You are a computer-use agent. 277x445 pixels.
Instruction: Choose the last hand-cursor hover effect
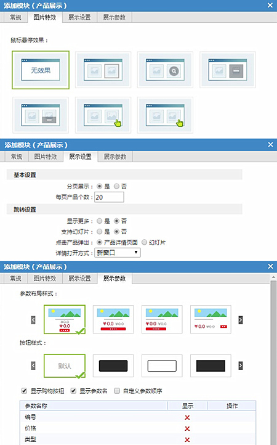pos(165,115)
